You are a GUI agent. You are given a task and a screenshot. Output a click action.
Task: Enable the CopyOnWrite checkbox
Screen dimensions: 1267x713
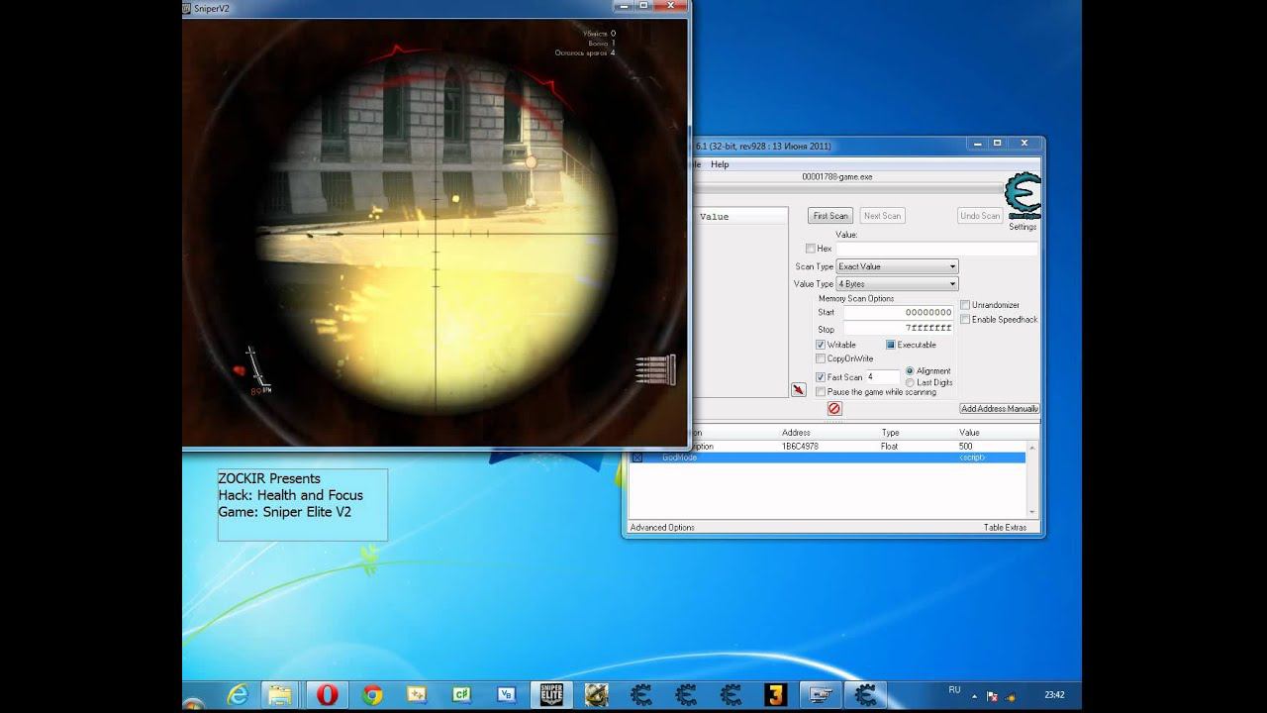[x=821, y=358]
